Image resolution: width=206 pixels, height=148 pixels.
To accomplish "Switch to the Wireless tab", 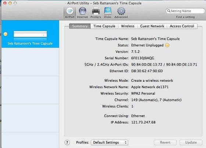I will pyautogui.click(x=128, y=26).
